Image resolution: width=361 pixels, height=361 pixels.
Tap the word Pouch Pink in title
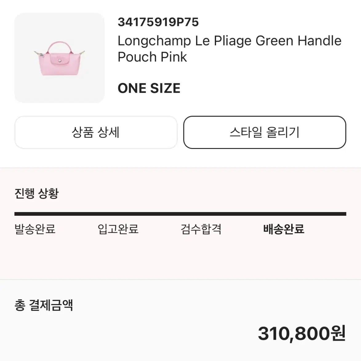pyautogui.click(x=152, y=57)
